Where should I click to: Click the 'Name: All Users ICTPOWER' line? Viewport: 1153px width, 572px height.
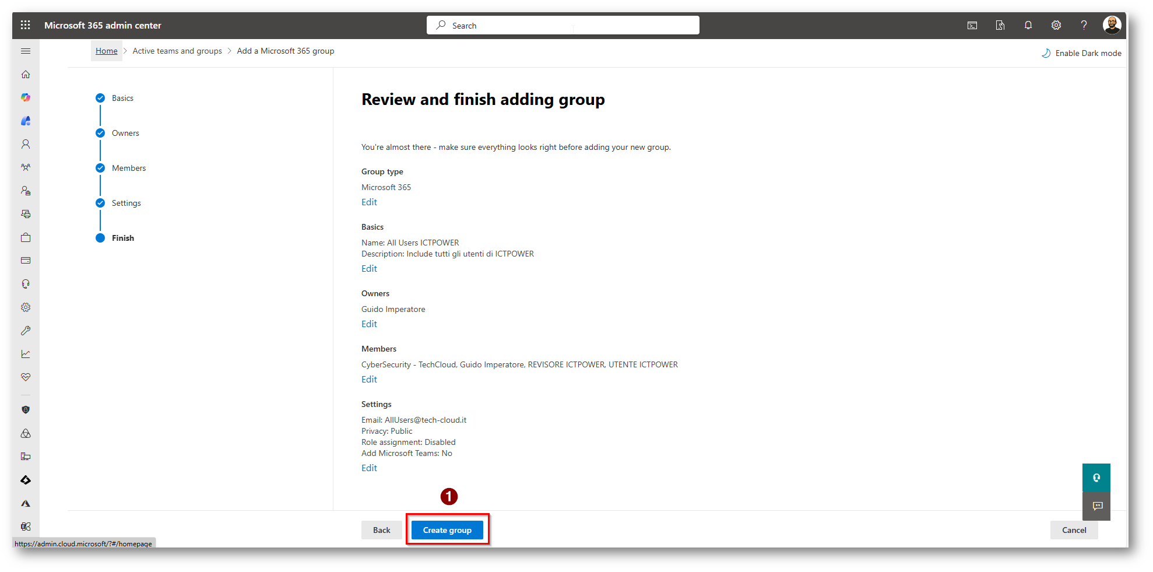410,243
